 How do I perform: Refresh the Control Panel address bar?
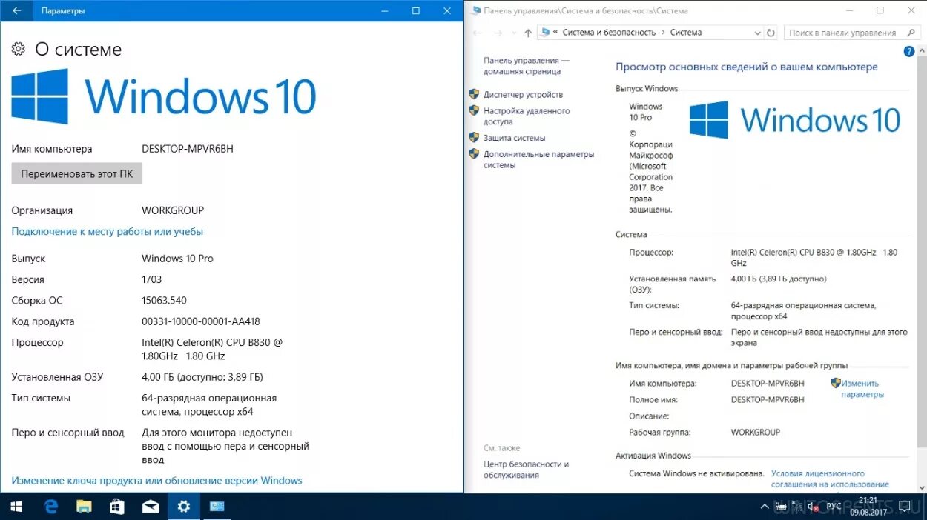771,33
